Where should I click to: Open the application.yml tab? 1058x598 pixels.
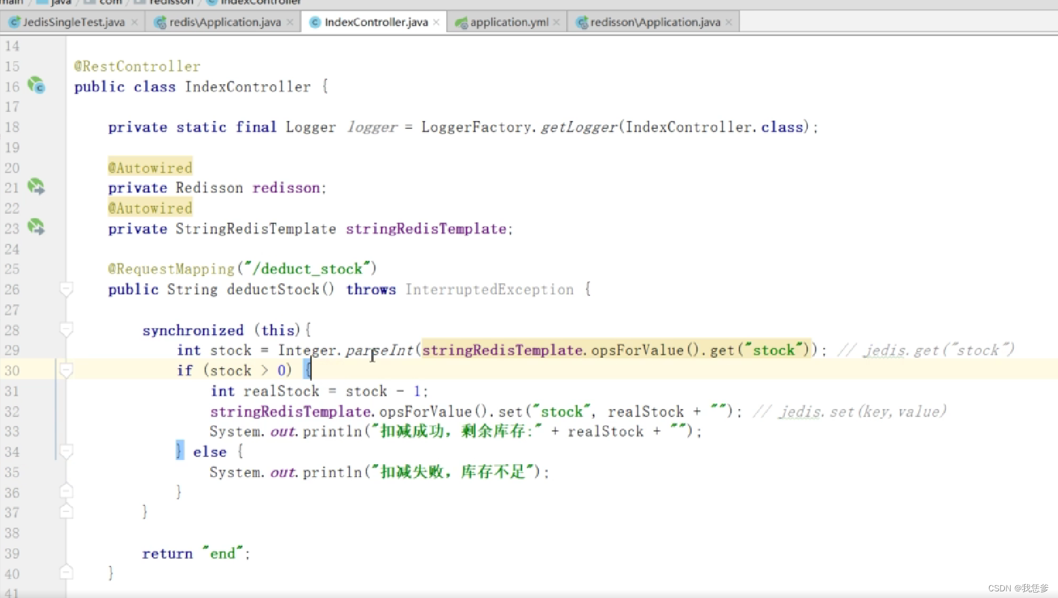click(x=509, y=22)
